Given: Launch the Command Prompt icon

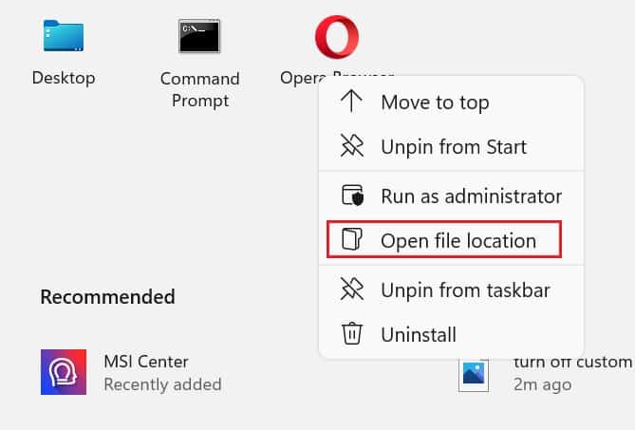Looking at the screenshot, I should click(199, 36).
